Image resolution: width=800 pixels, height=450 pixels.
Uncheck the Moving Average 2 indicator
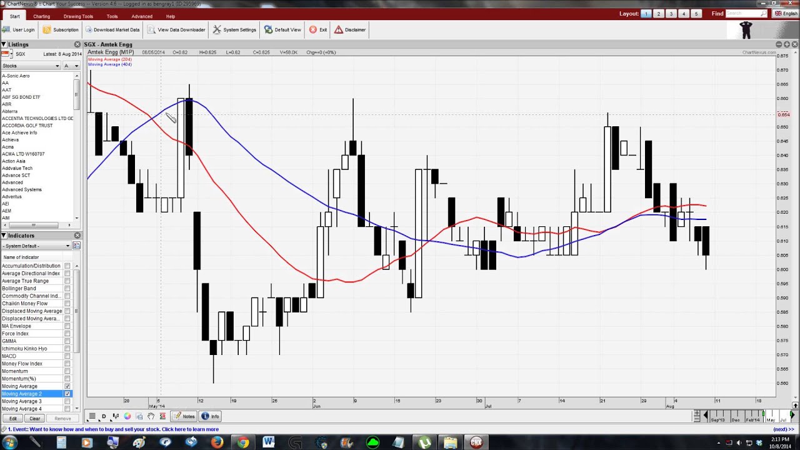[x=67, y=394]
